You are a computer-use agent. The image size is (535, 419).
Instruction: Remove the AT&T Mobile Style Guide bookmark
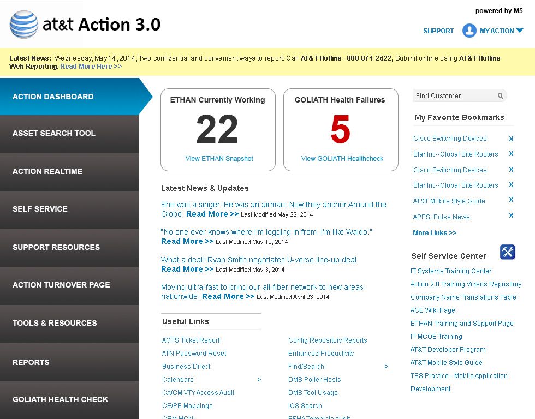[511, 200]
